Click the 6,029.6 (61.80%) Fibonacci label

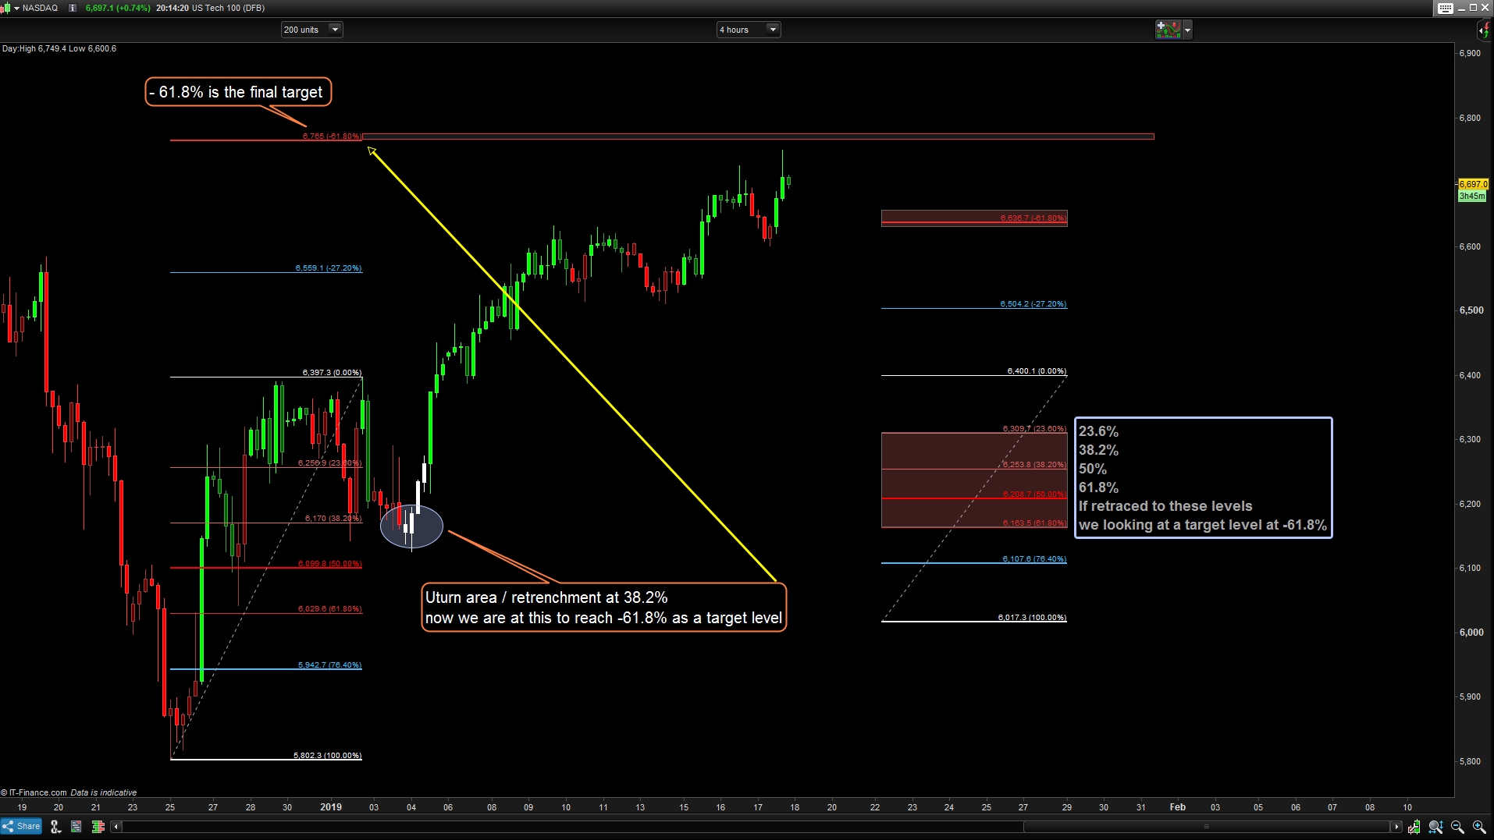[x=329, y=609]
